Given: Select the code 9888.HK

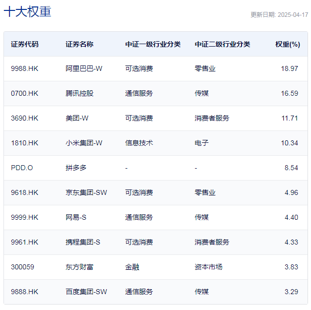Looking at the screenshot, I should (x=25, y=292).
